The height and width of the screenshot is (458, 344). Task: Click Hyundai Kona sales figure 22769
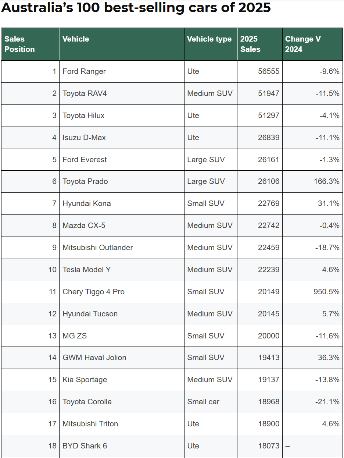click(x=269, y=203)
